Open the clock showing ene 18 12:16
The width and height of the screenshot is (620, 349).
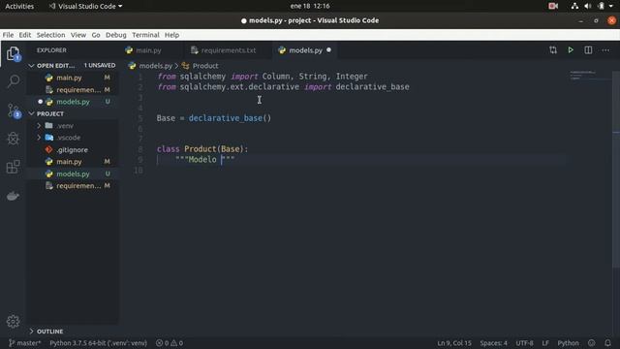310,6
